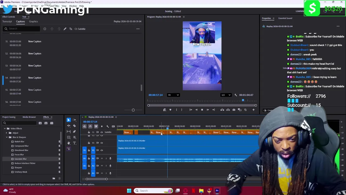Click the caption edit pencil icon
The image size is (346, 195).
click(65, 29)
